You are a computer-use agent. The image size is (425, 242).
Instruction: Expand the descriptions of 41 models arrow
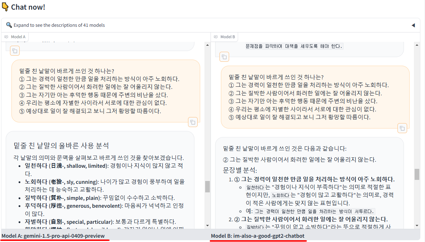[413, 25]
